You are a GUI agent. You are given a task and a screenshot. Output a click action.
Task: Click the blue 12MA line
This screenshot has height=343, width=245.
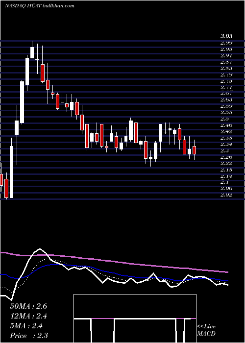[114, 273]
